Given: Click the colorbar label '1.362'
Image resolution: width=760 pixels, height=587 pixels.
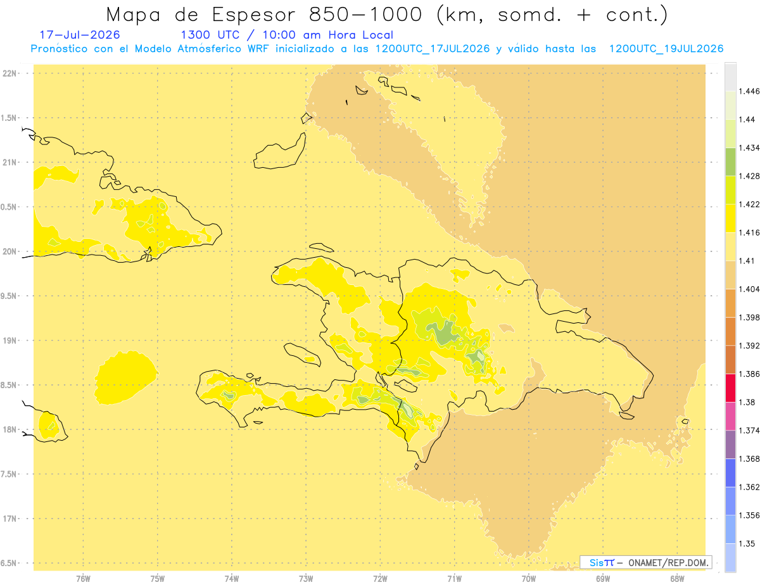Looking at the screenshot, I should click(750, 487).
